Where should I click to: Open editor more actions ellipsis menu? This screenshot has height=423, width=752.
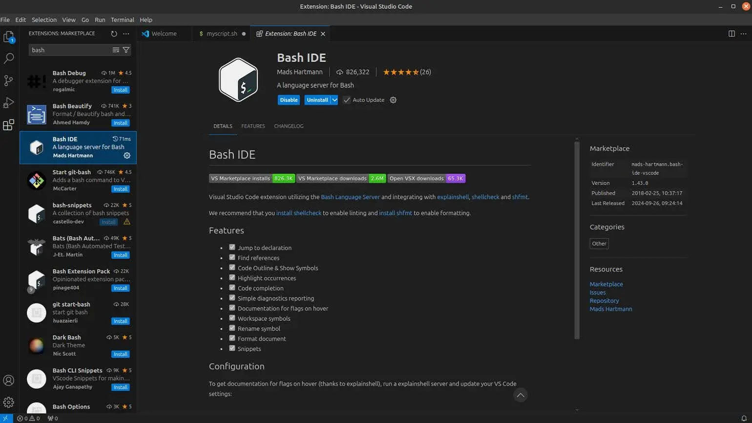point(744,34)
